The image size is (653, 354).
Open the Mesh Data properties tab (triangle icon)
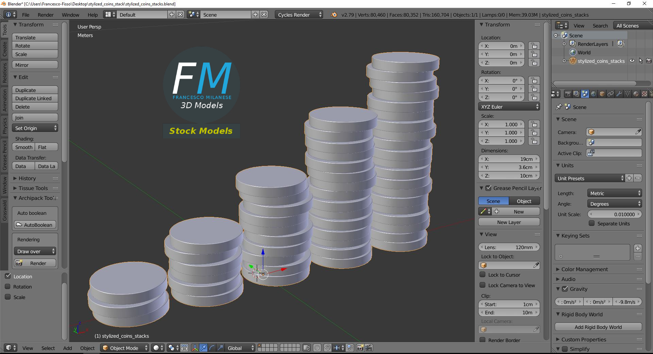[x=627, y=94]
